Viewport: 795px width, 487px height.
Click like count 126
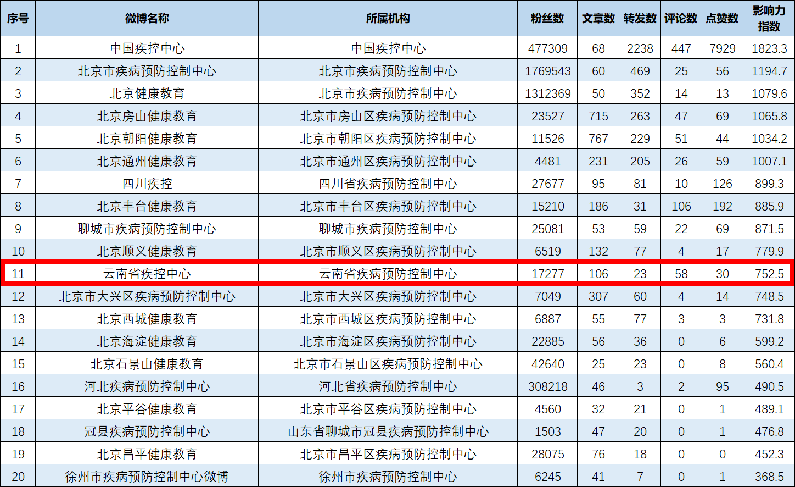[x=723, y=184]
